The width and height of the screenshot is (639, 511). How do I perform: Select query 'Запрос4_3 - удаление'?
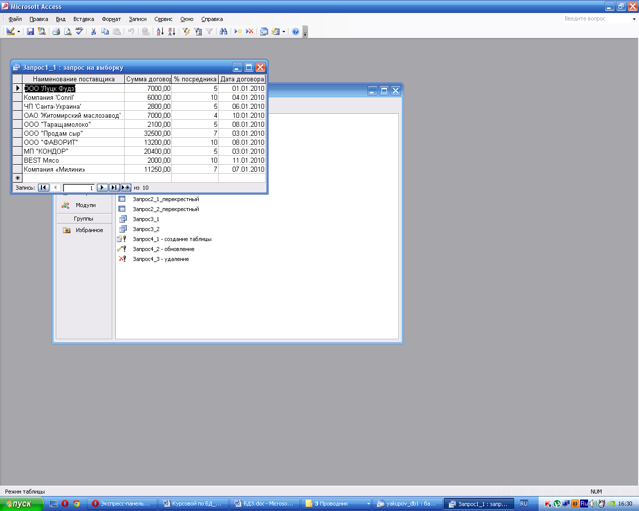[161, 259]
